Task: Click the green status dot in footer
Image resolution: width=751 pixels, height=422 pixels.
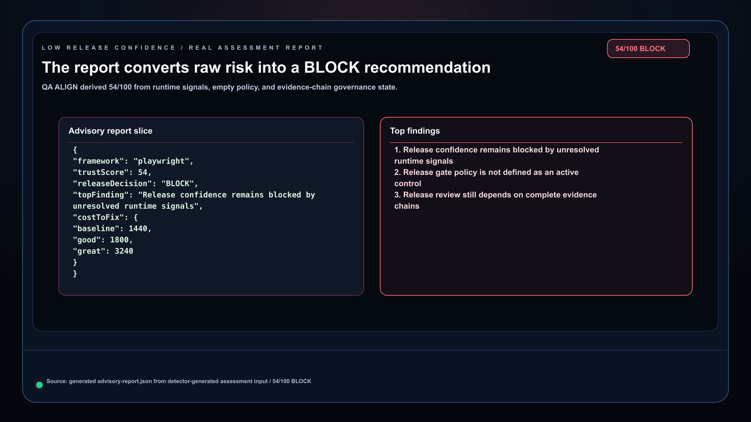Action: 39,385
